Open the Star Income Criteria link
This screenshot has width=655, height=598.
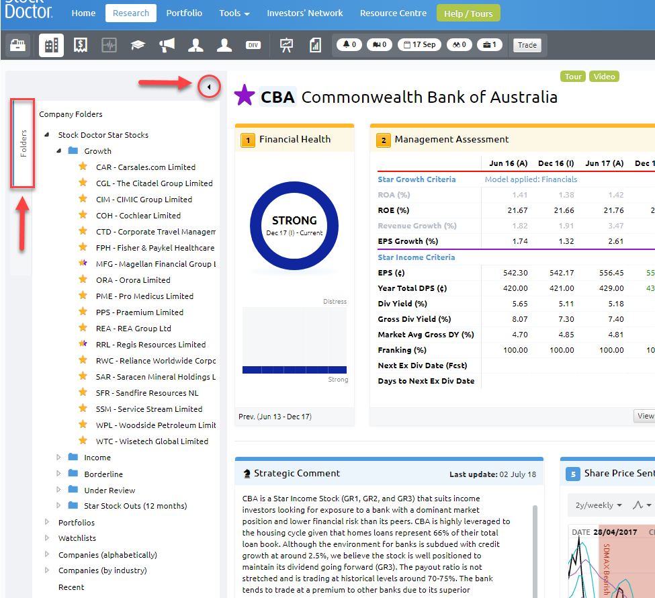pyautogui.click(x=416, y=257)
